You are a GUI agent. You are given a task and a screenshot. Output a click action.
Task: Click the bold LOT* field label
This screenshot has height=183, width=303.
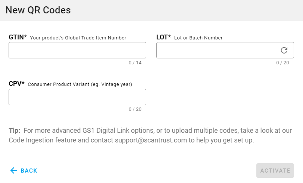click(163, 37)
